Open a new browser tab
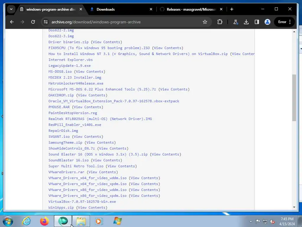The image size is (302, 227). pos(232,9)
